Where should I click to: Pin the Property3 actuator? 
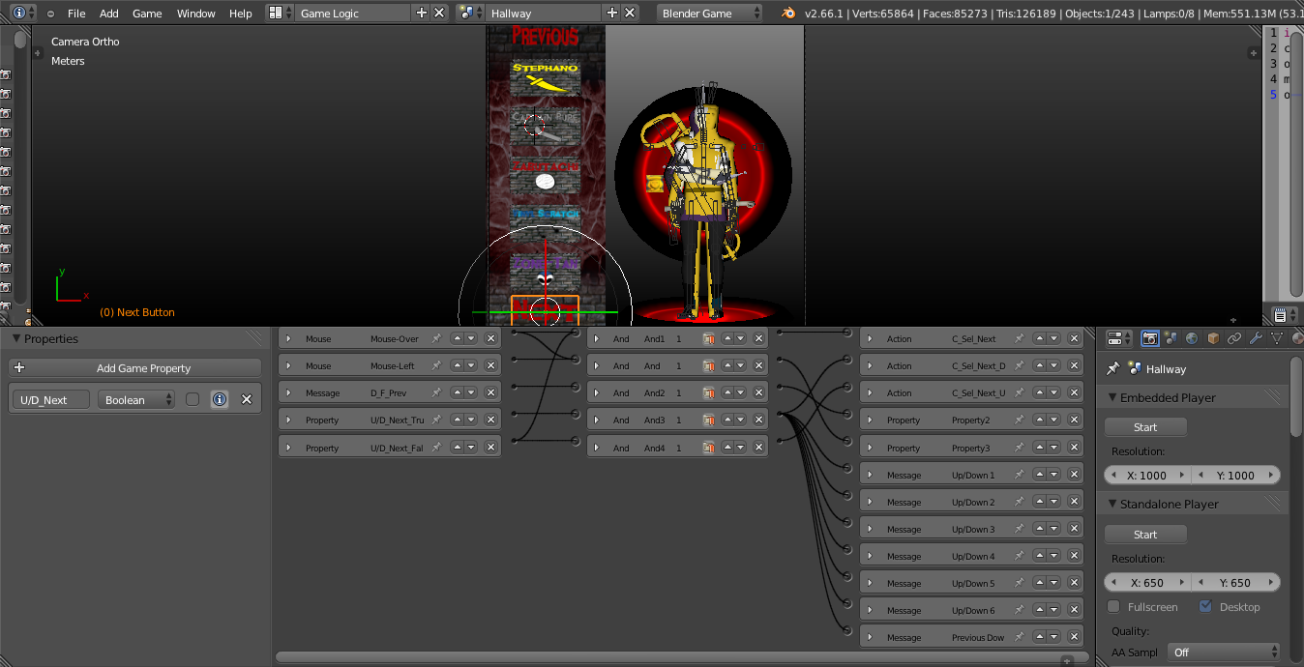pos(1020,448)
